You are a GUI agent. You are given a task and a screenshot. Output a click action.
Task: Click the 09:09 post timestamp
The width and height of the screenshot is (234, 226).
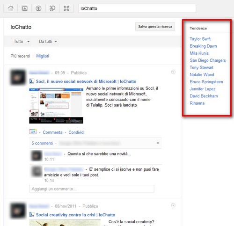tap(60, 73)
